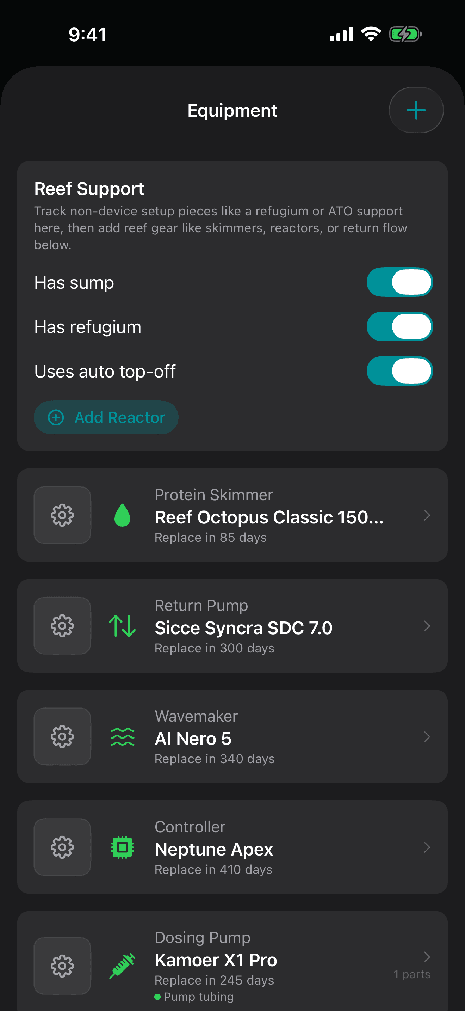Expand the AI Nero 5 chevron
Image resolution: width=465 pixels, height=1011 pixels.
pyautogui.click(x=427, y=736)
